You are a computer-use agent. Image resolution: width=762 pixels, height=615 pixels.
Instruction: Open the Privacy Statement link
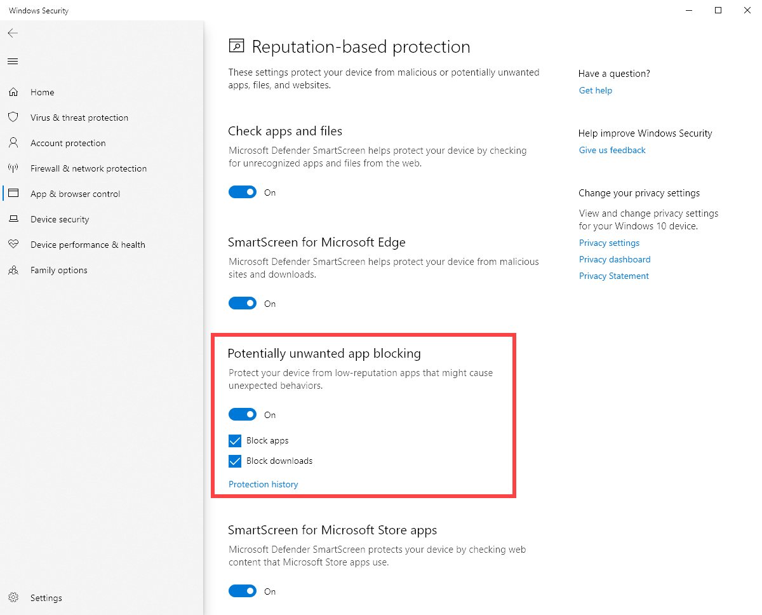614,276
